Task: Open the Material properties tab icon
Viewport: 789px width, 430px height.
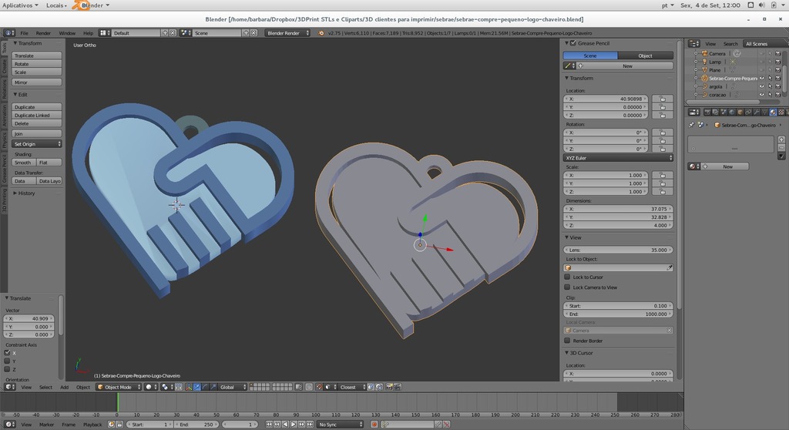Action: (x=772, y=113)
